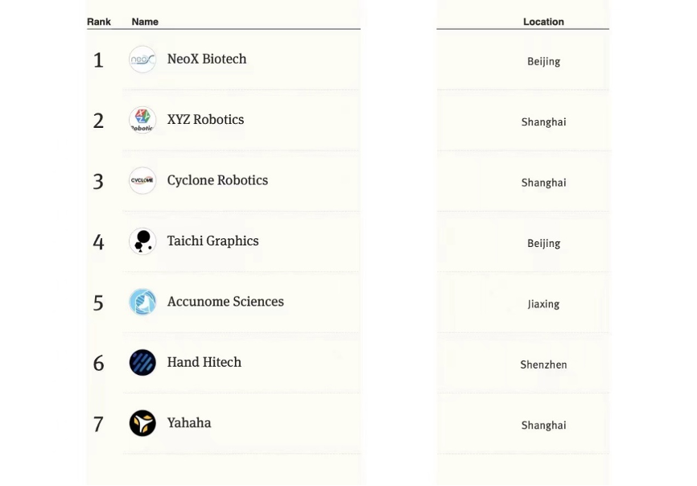
Task: Click the XYZ Robotics logo icon
Action: point(142,120)
